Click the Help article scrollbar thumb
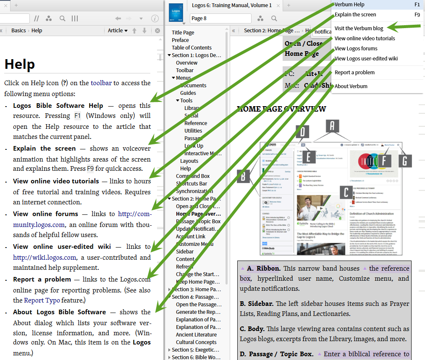 click(x=160, y=57)
